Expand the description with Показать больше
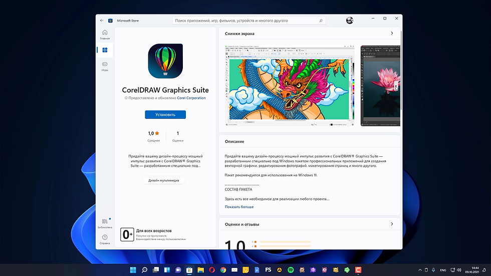Image resolution: width=491 pixels, height=276 pixels. (x=239, y=207)
